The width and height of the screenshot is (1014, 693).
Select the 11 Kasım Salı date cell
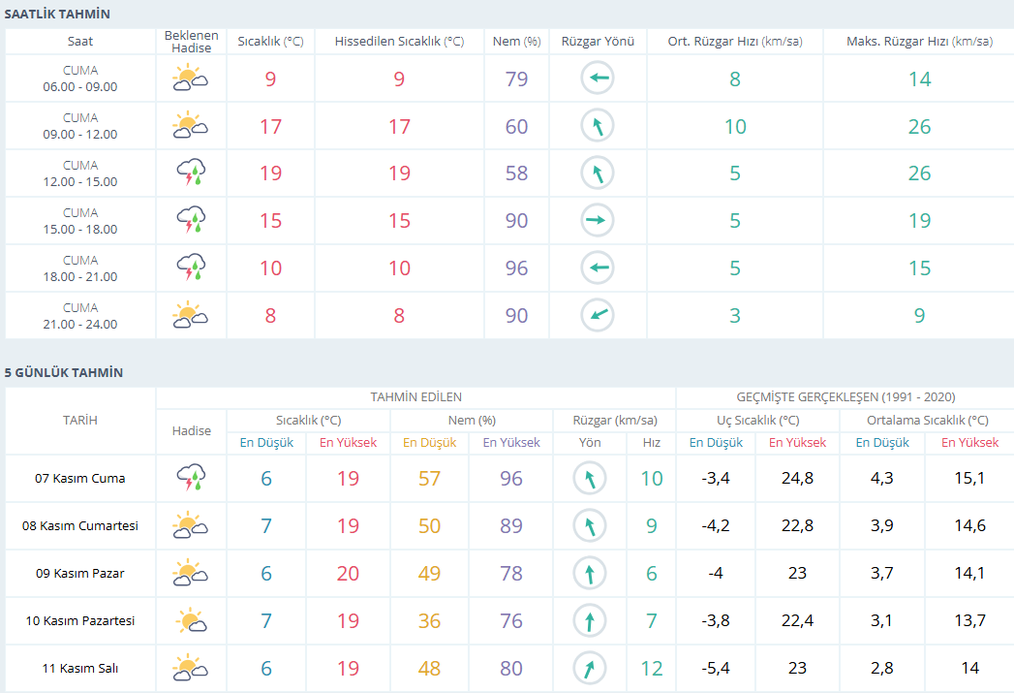(80, 669)
